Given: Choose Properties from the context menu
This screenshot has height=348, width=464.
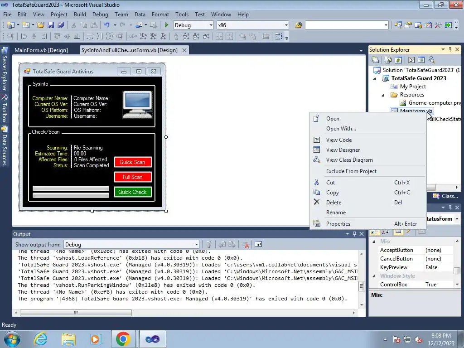Looking at the screenshot, I should [x=368, y=224].
